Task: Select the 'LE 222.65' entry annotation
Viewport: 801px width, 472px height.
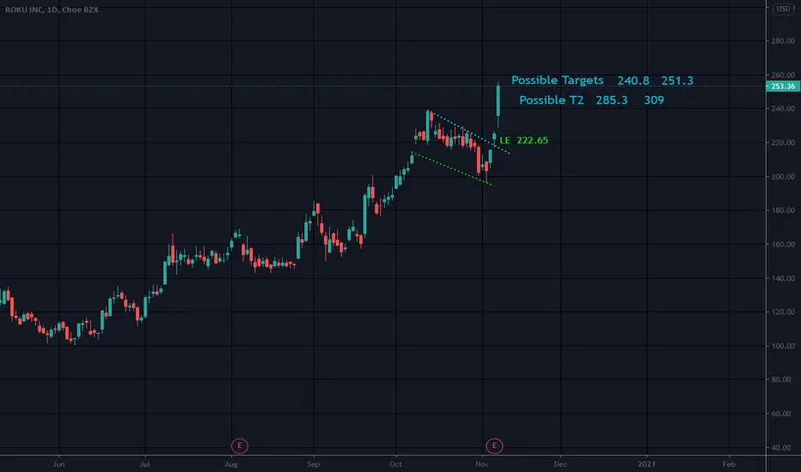Action: [523, 141]
